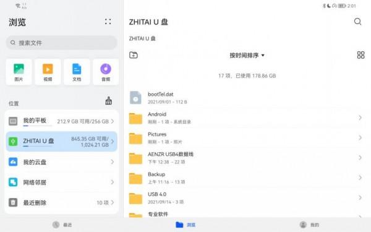Open Pictures folder via its right chevron
This screenshot has width=371, height=232.
point(360,137)
